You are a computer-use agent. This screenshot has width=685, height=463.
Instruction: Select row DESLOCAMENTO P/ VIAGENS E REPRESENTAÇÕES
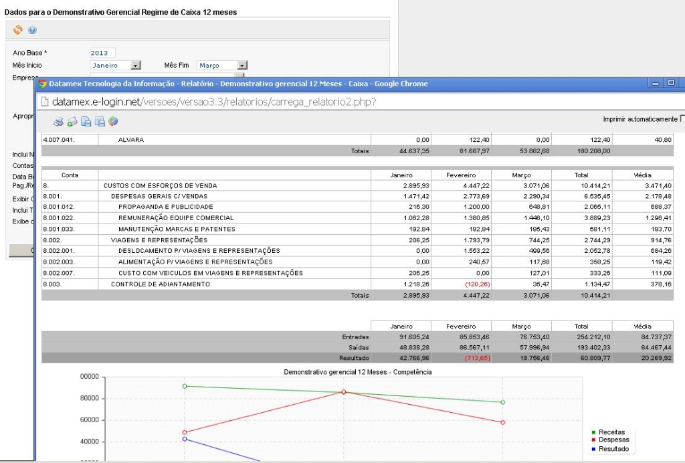coord(357,251)
